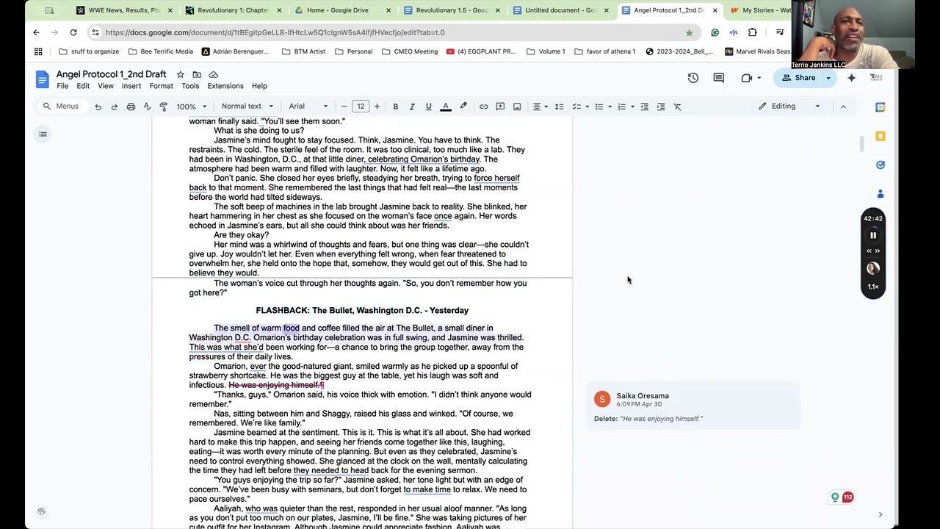Open the Insert menu

tap(131, 86)
